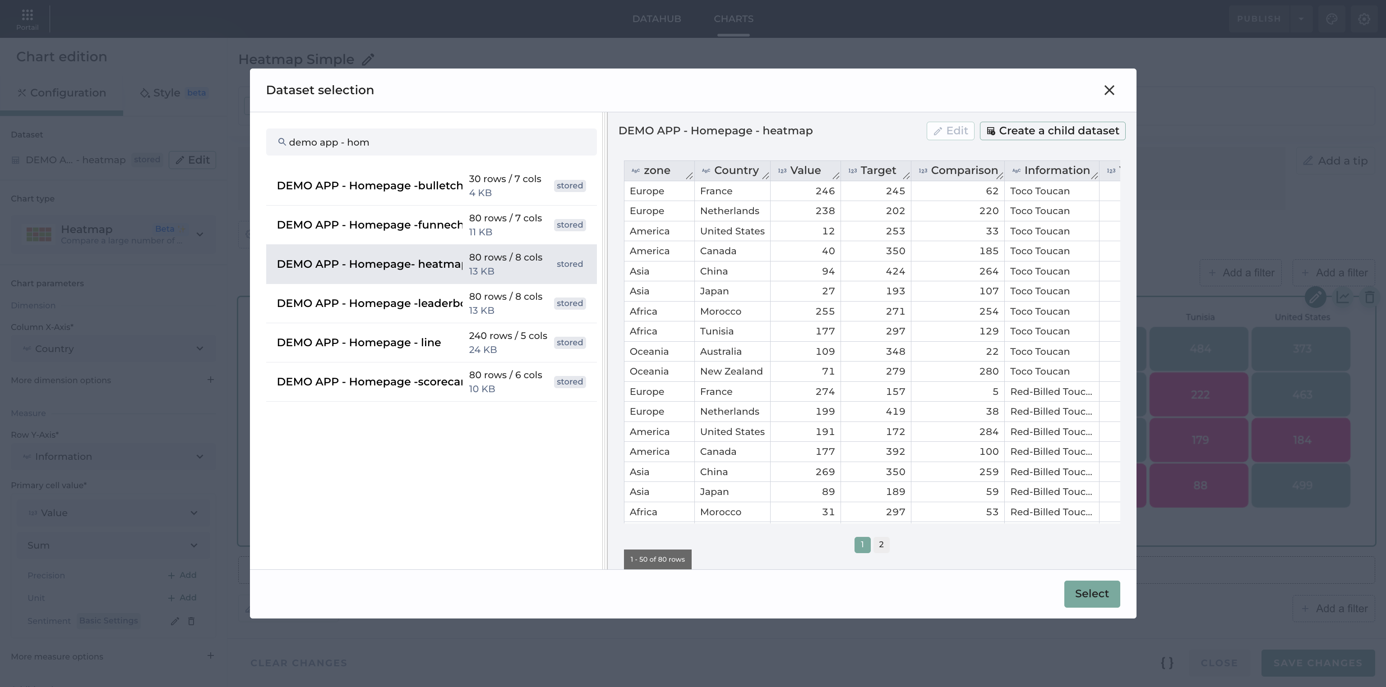Click the resize handle of Comparison column header
The height and width of the screenshot is (687, 1386).
click(x=1000, y=176)
